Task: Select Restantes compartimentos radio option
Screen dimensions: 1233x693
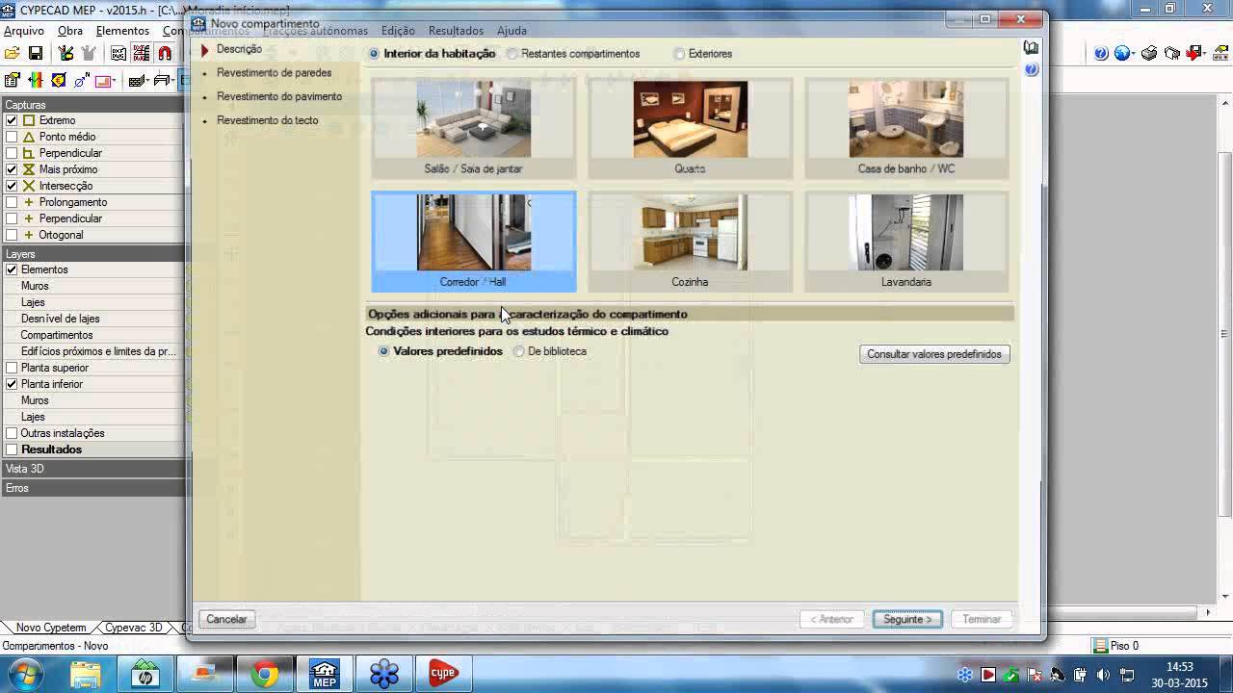Action: (512, 54)
